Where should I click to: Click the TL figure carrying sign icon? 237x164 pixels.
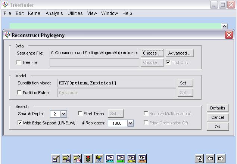[99, 159]
